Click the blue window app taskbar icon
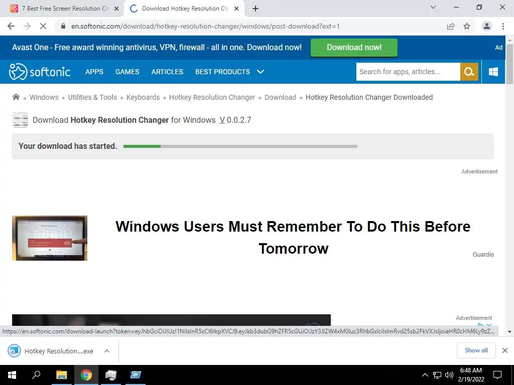This screenshot has height=385, width=514. coord(135,375)
